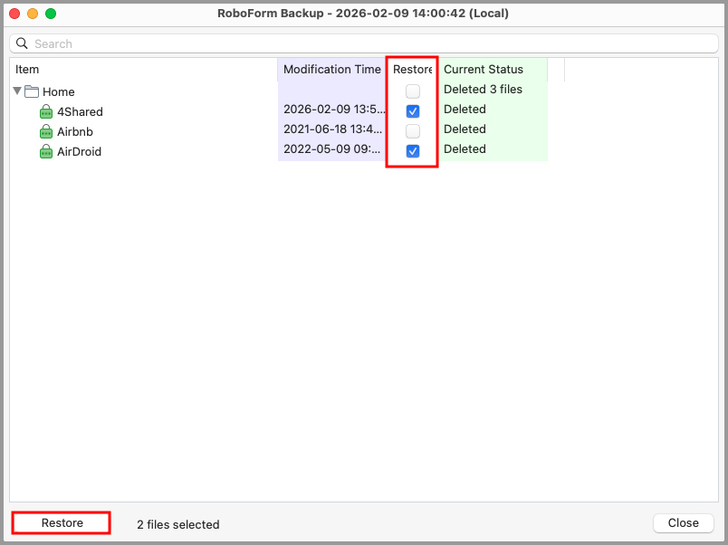The width and height of the screenshot is (728, 545).
Task: Click the AirDroid green lock icon
Action: tap(46, 152)
